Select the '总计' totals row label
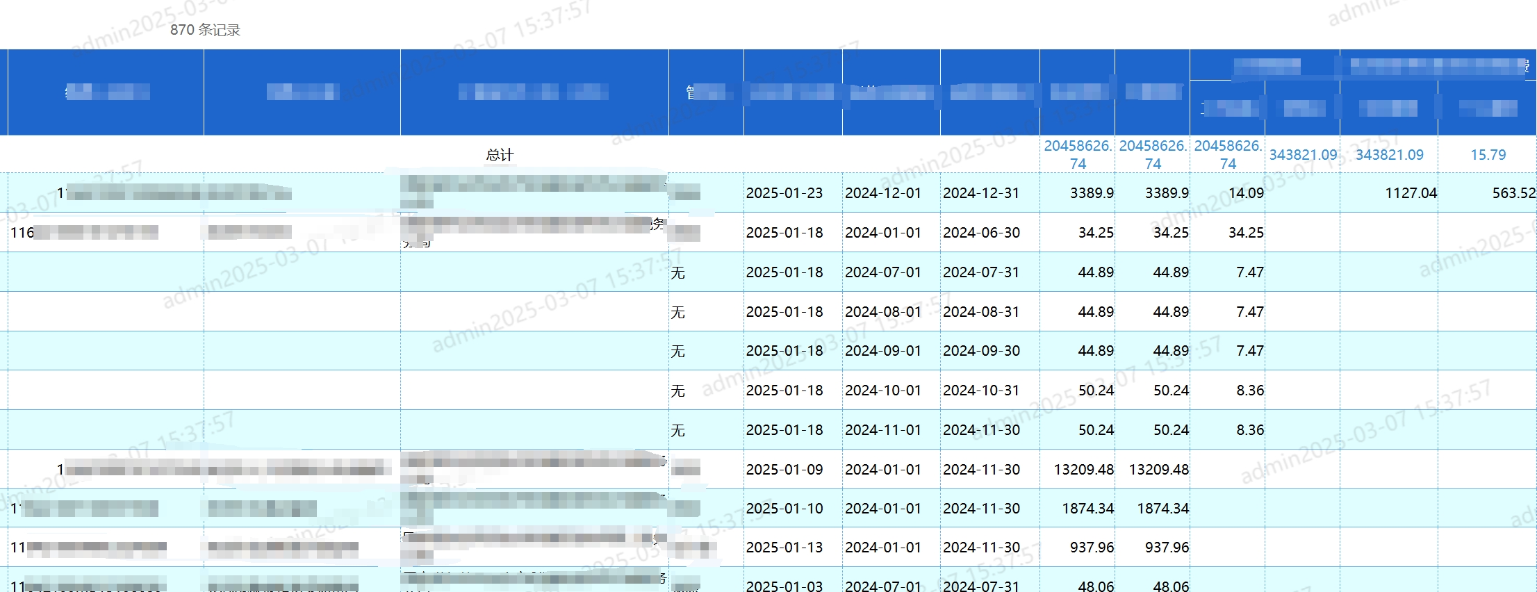Viewport: 1537px width, 592px height. 500,155
